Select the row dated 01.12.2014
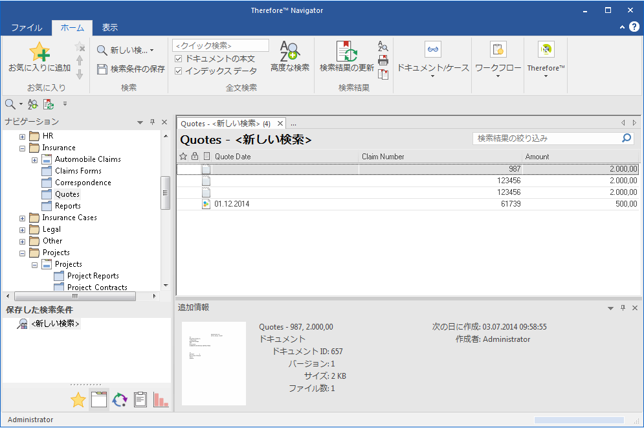644x428 pixels. click(x=408, y=204)
